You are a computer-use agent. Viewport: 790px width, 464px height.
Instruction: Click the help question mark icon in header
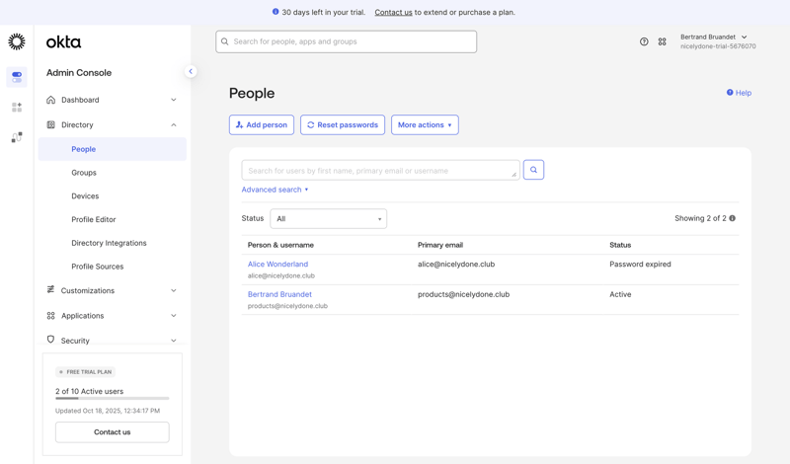click(x=644, y=41)
